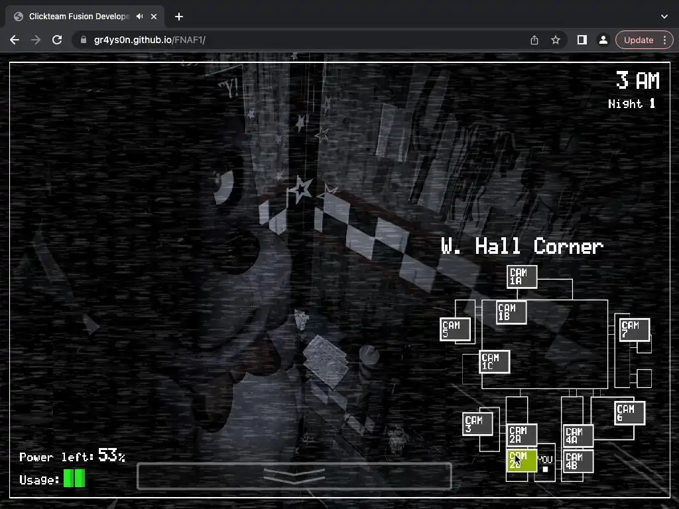679x509 pixels.
Task: Select the highlighted CAM 2B button
Action: pos(523,461)
